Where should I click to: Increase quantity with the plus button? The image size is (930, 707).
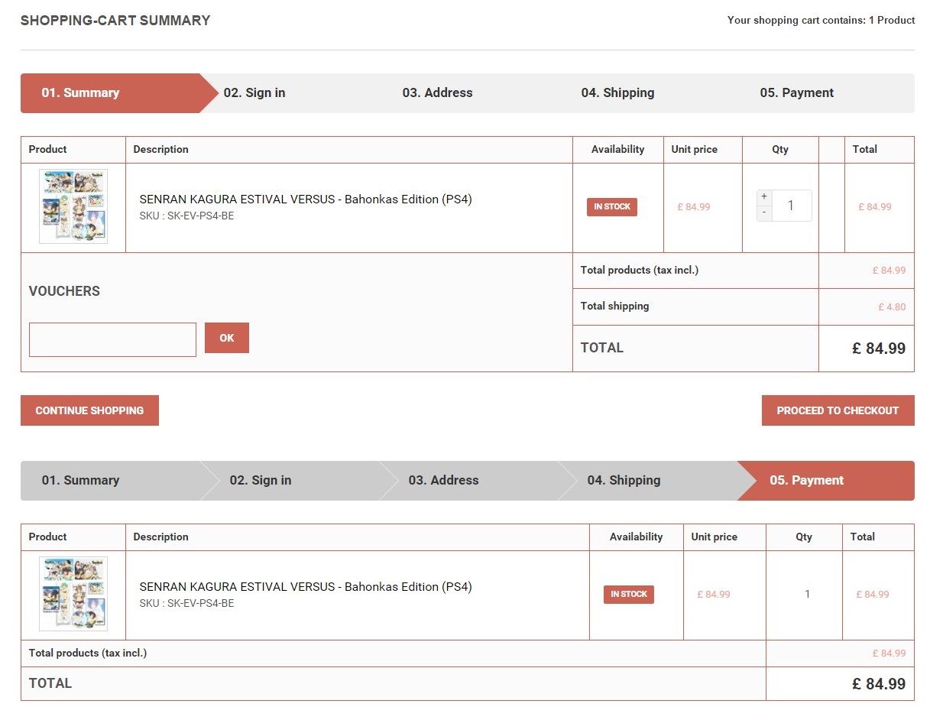[764, 197]
